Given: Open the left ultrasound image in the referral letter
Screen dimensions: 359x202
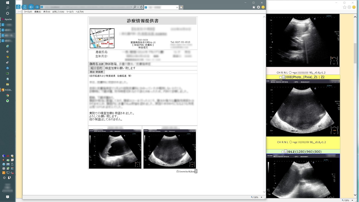Looking at the screenshot, I should click(x=115, y=149).
